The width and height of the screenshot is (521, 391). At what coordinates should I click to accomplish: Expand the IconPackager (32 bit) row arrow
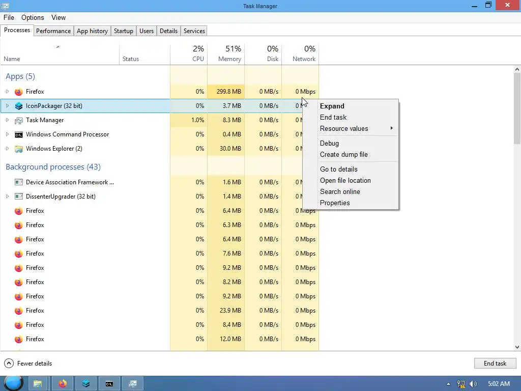pyautogui.click(x=7, y=106)
